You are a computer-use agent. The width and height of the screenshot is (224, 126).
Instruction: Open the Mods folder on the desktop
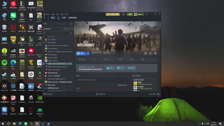(22, 75)
